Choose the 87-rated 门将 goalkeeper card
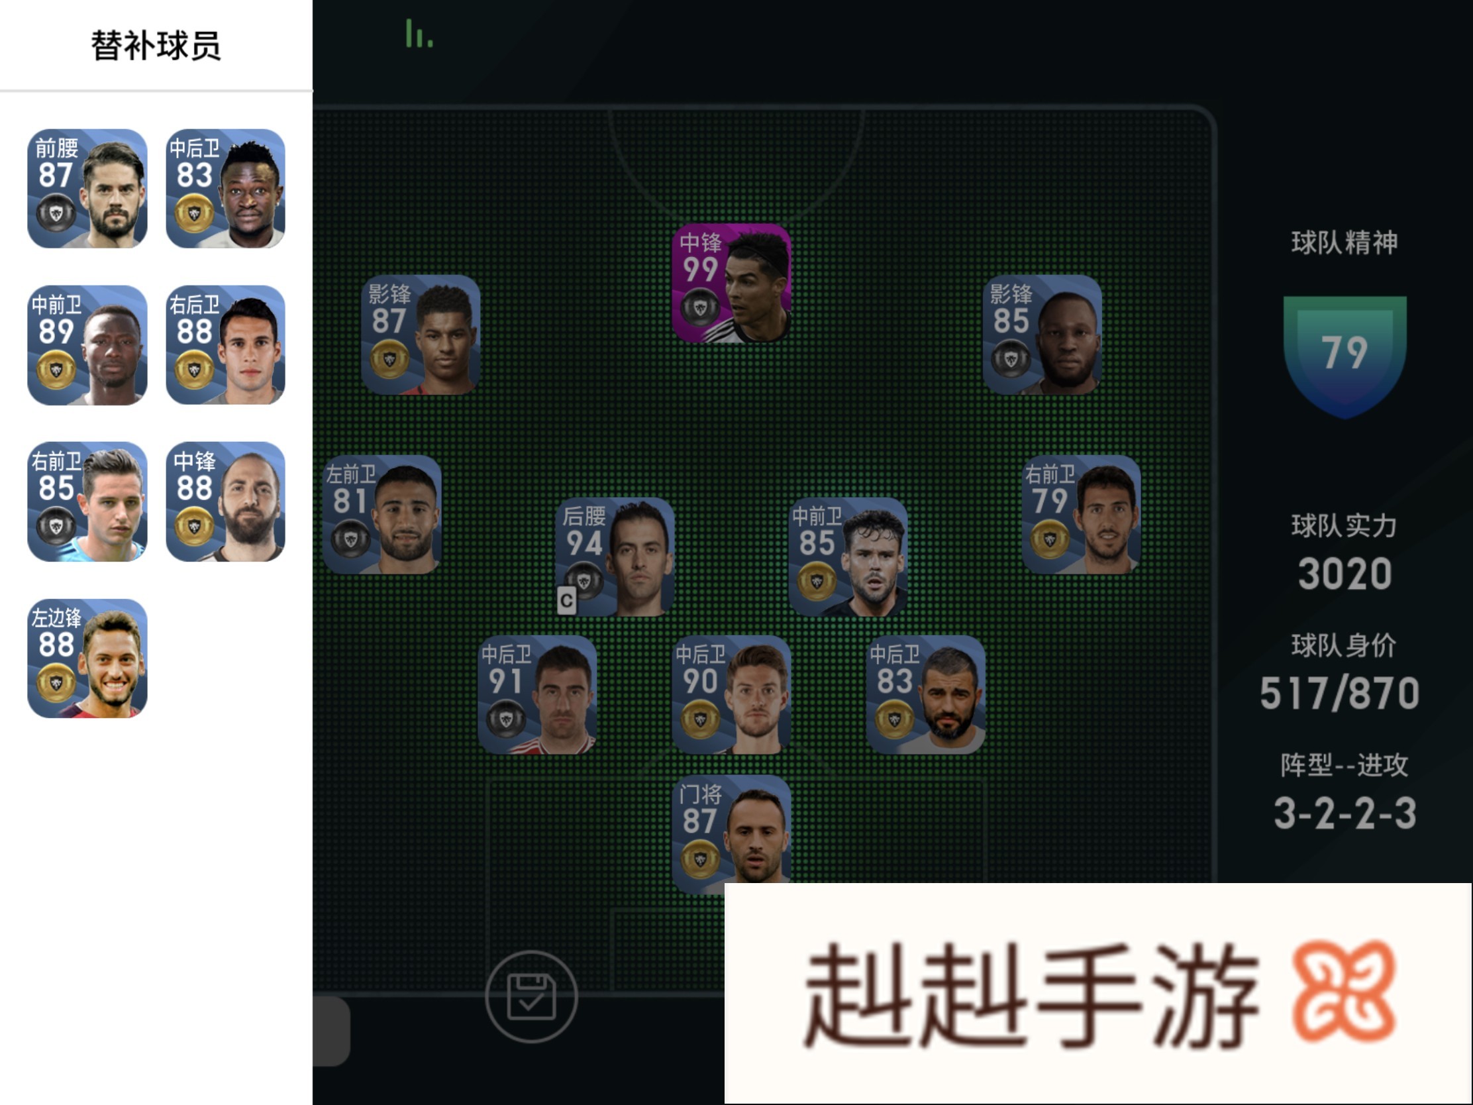Screen dimensions: 1473x1105 point(731,834)
